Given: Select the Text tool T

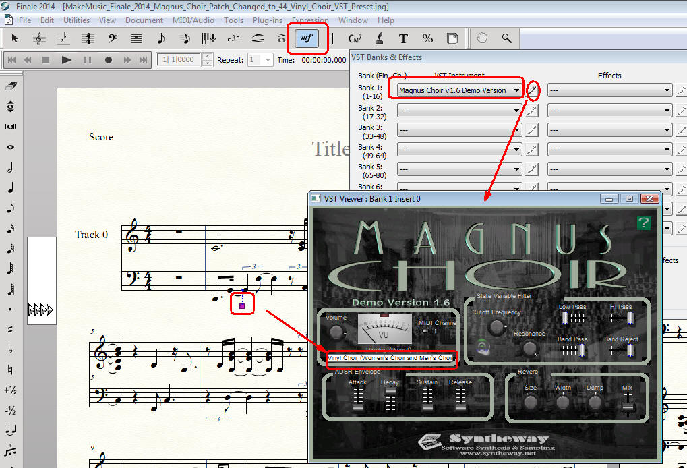Looking at the screenshot, I should [404, 38].
